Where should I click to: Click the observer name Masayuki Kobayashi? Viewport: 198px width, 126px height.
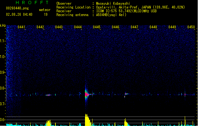(113, 3)
